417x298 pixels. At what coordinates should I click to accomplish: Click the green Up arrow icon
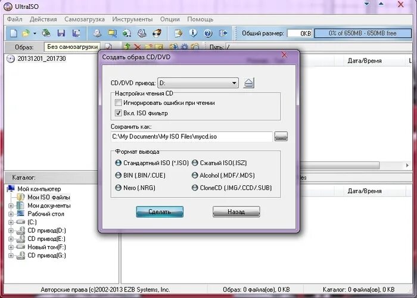click(x=127, y=47)
